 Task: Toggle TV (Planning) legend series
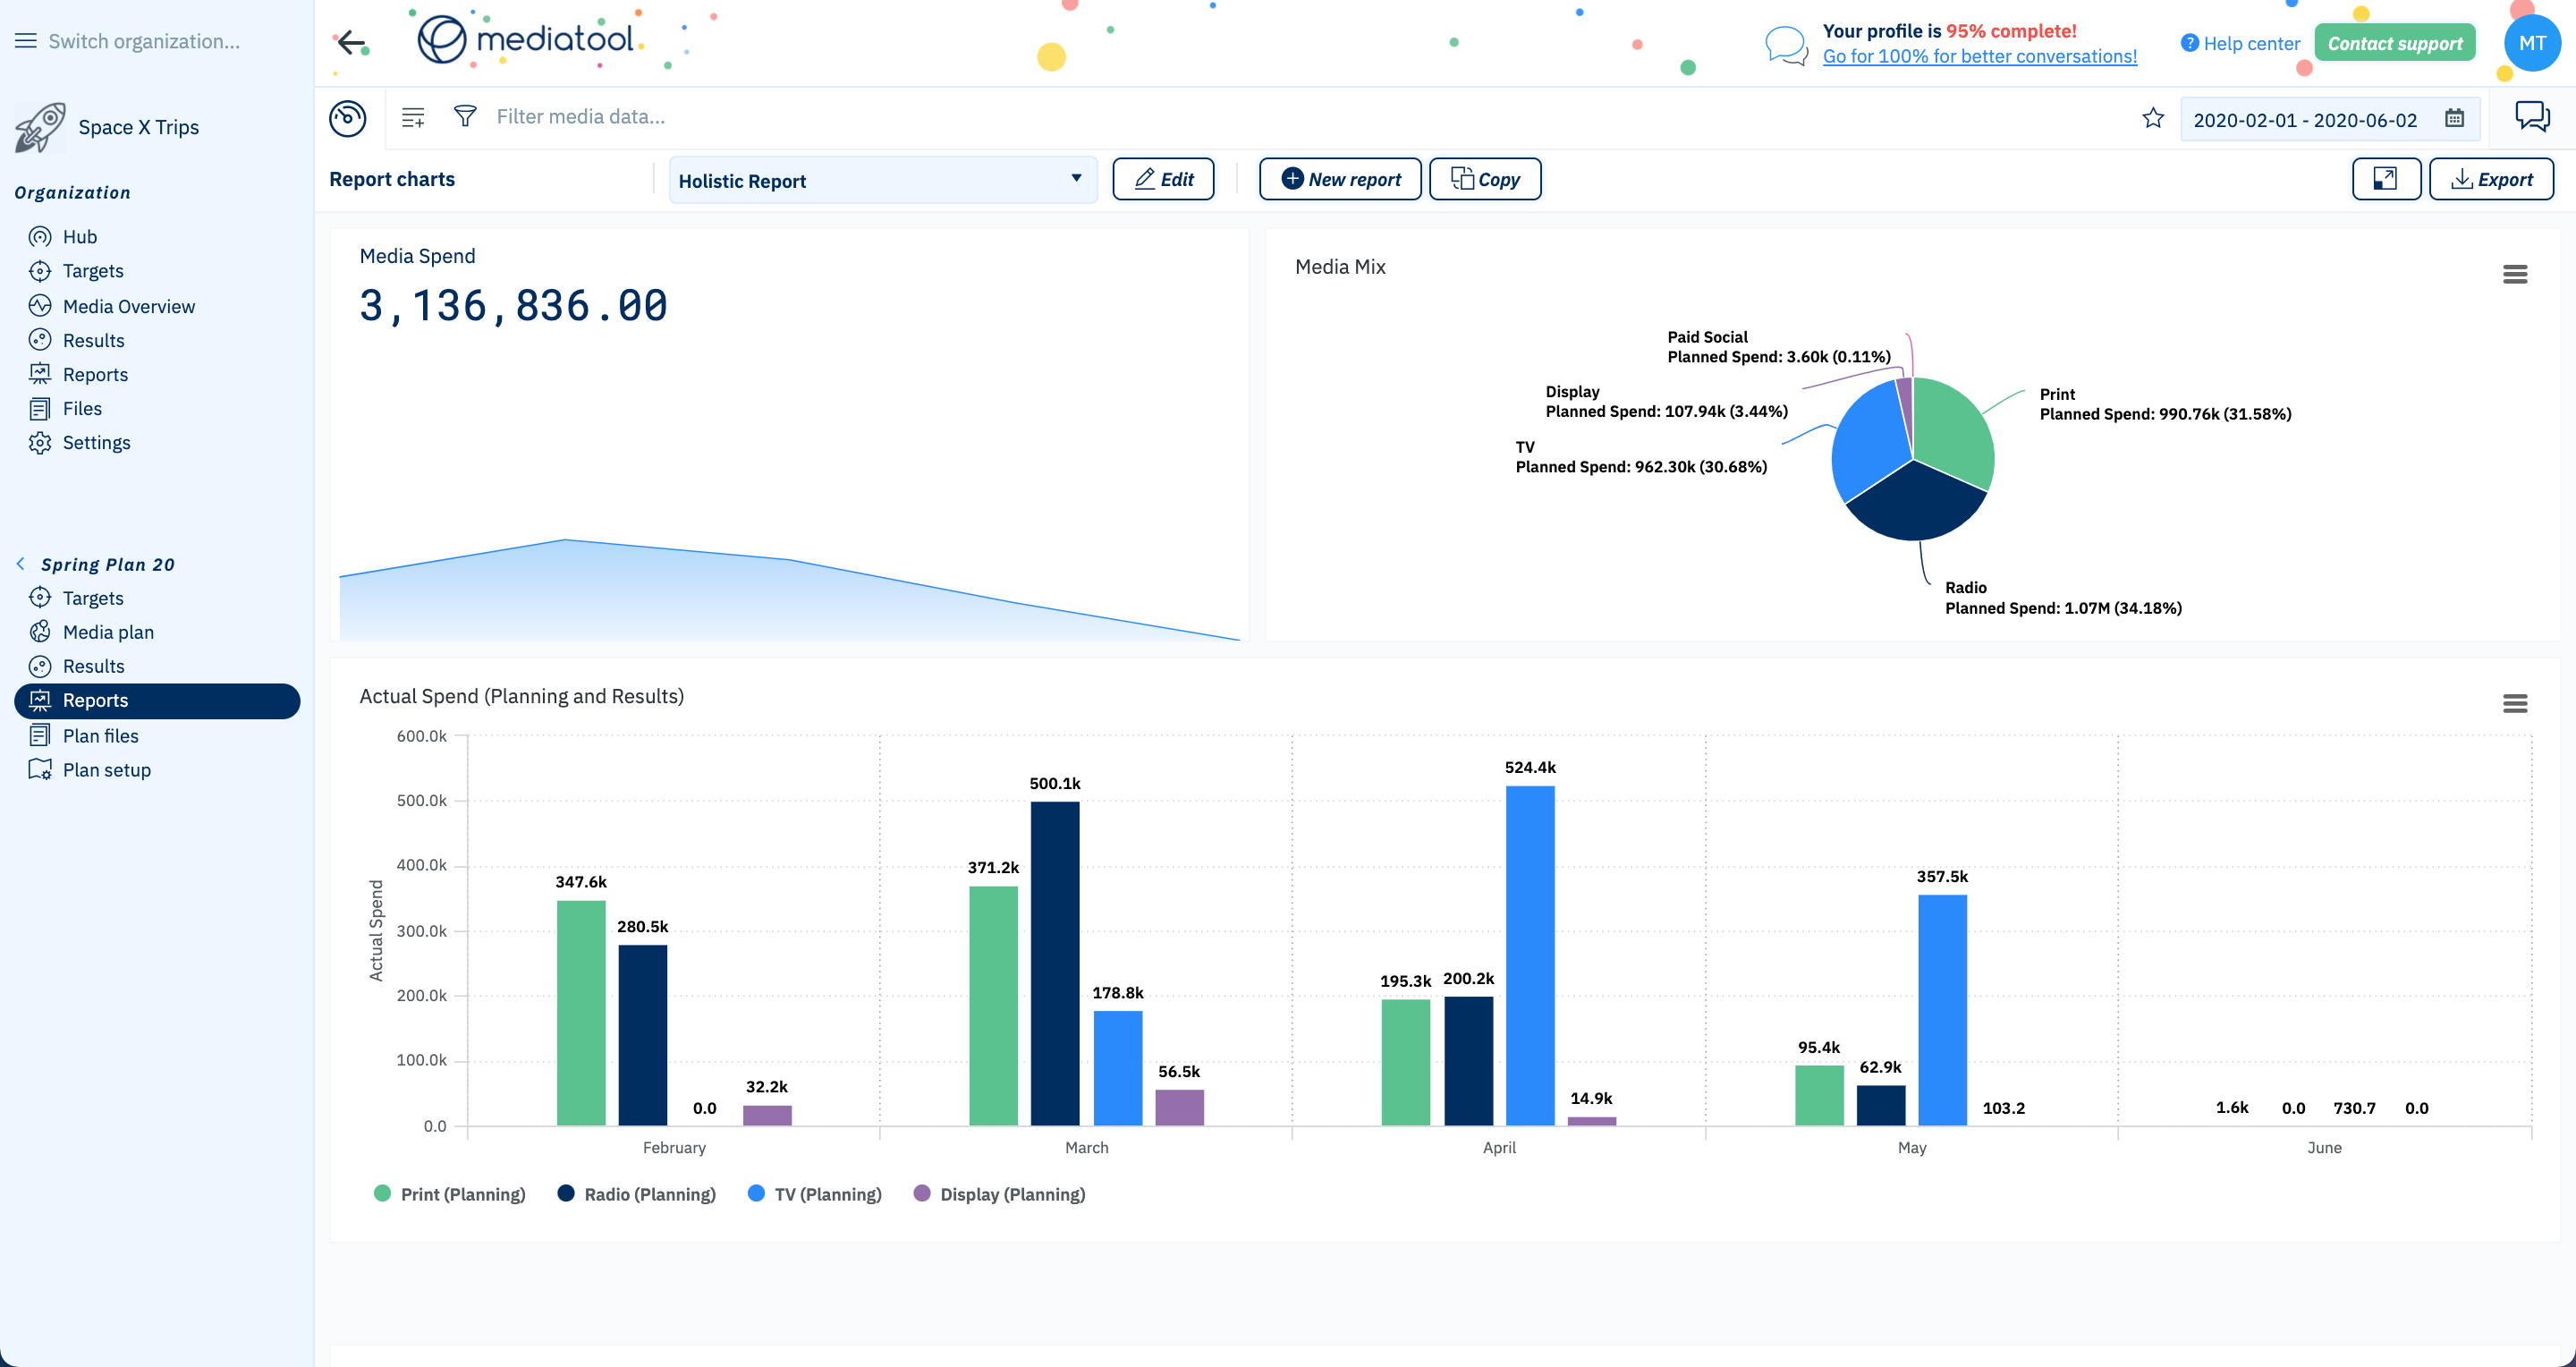pyautogui.click(x=827, y=1194)
